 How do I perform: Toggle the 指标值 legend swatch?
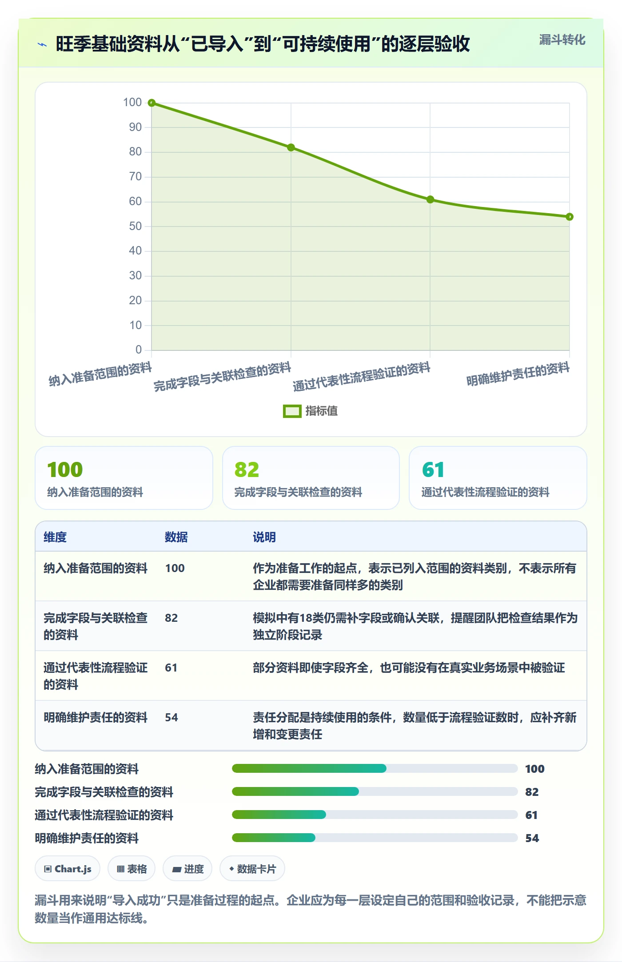(x=292, y=411)
